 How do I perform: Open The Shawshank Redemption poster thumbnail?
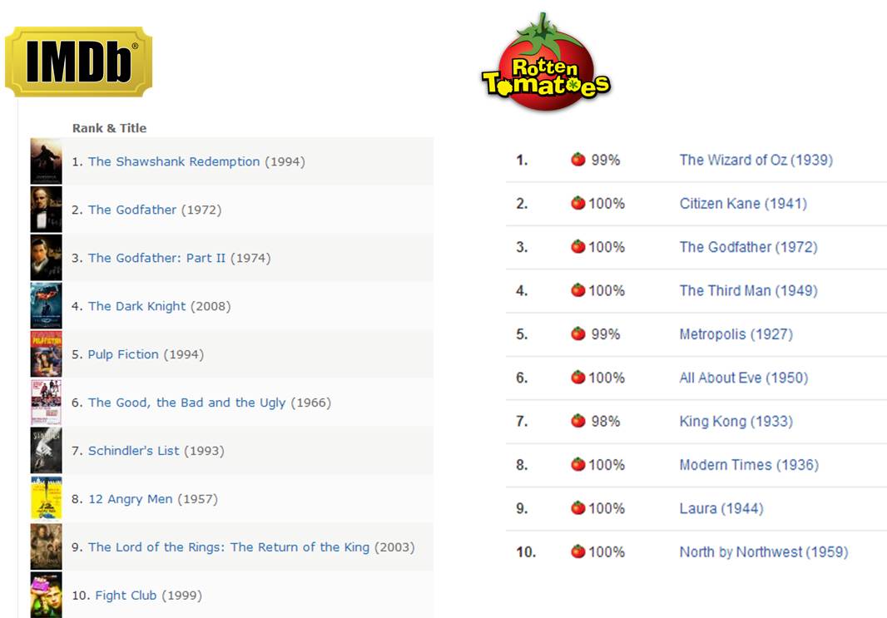pyautogui.click(x=46, y=161)
